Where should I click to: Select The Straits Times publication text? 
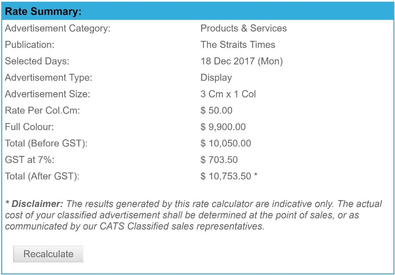[x=237, y=45]
